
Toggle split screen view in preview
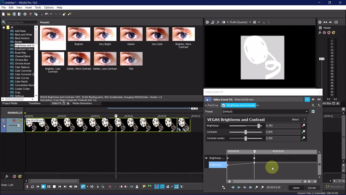point(224,22)
